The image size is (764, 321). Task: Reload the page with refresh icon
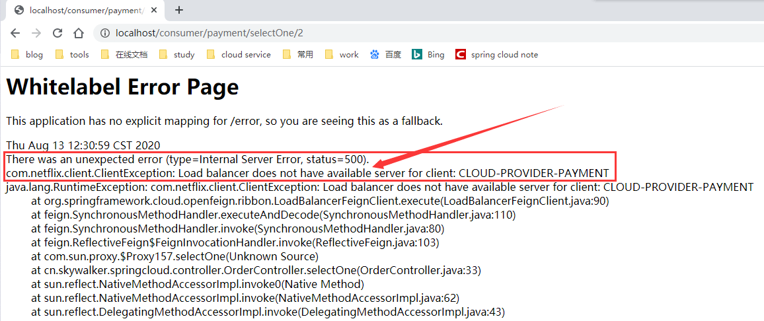coord(57,33)
